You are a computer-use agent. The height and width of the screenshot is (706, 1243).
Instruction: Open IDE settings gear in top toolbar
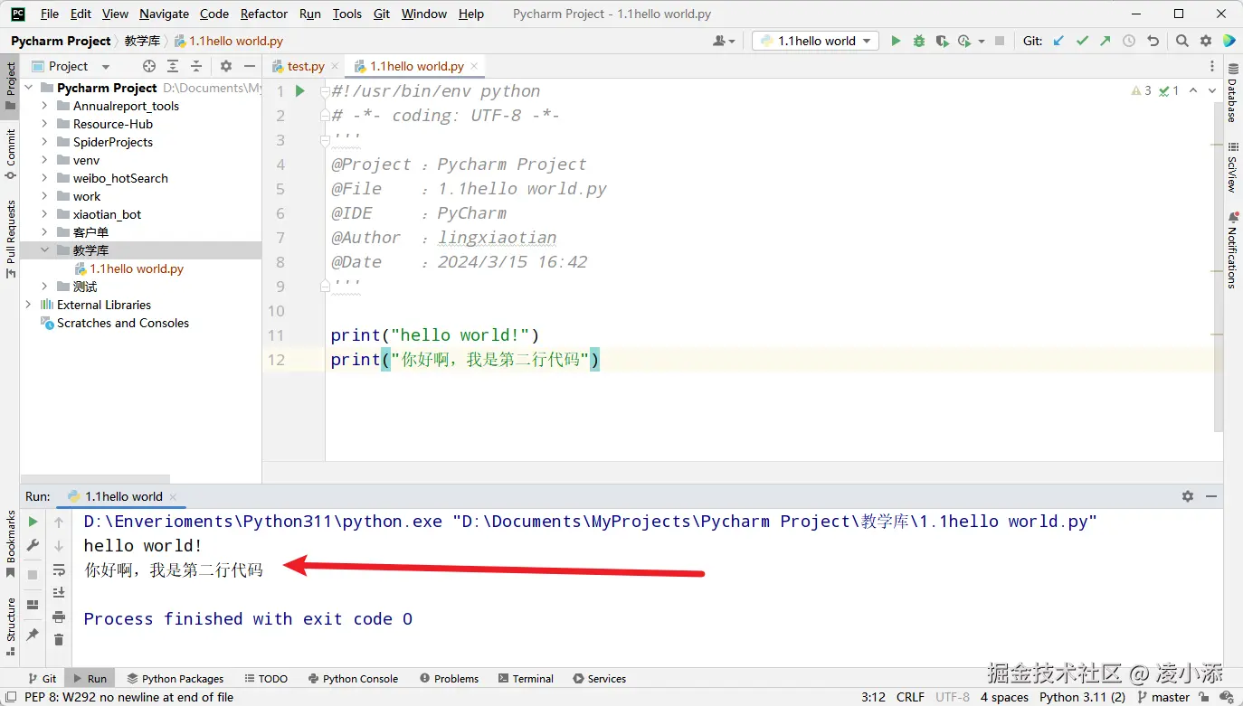coord(1206,41)
